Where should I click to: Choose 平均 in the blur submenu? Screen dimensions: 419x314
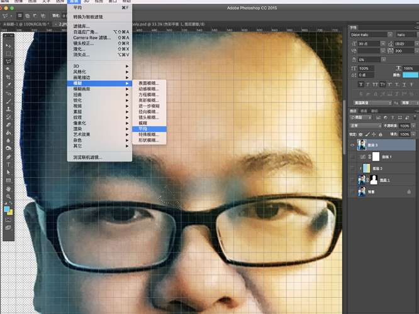[x=149, y=129]
